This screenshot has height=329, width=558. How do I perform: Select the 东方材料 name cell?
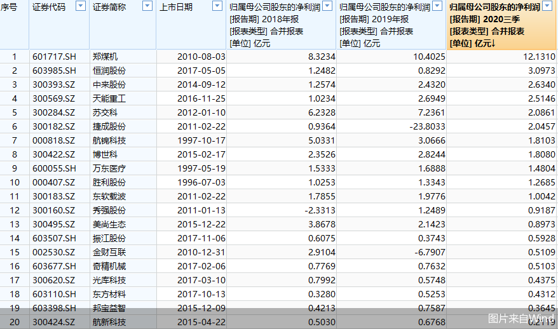click(x=109, y=294)
